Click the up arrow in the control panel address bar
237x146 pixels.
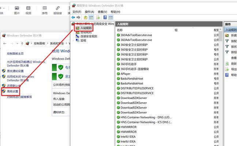22,43
